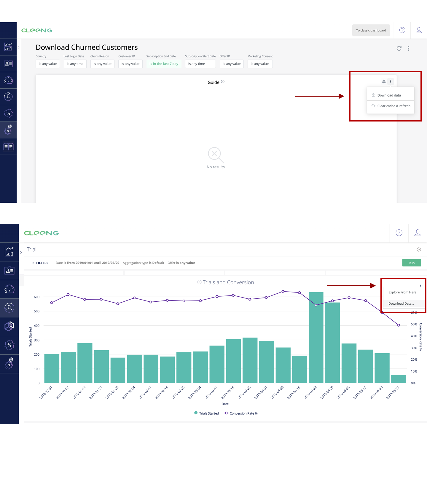Click the info icon next to Guide

tap(223, 82)
